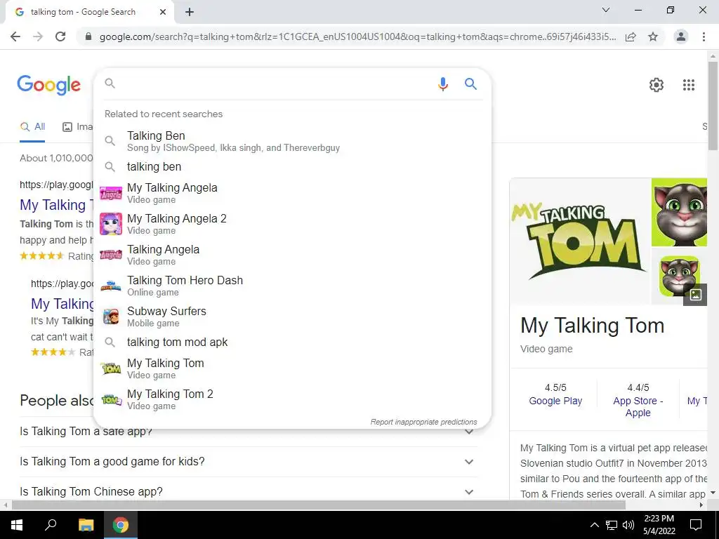The image size is (719, 539).
Task: Open the indented My Talking sub-result link
Action: [62, 304]
